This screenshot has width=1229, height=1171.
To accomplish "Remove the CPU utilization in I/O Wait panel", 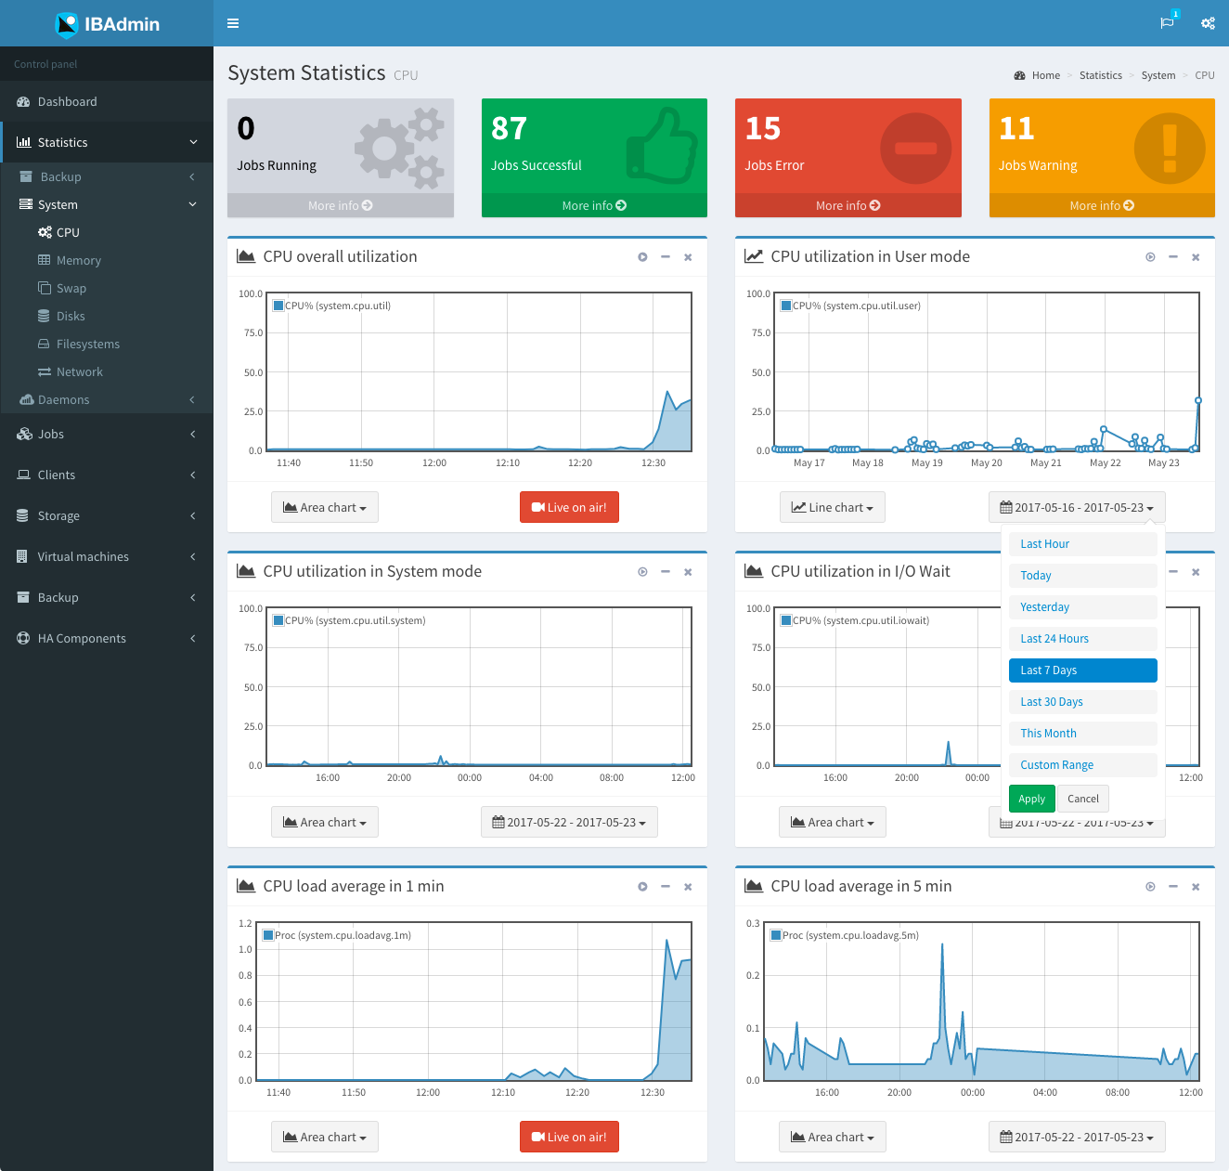I will [1196, 572].
